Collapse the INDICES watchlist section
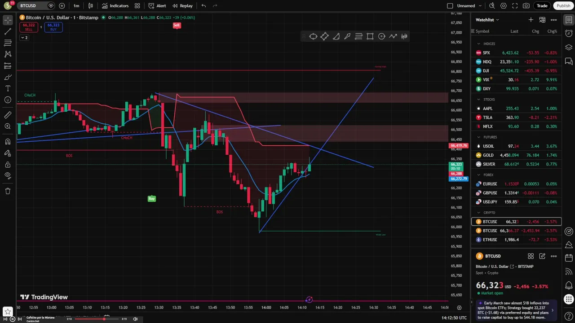 (478, 44)
